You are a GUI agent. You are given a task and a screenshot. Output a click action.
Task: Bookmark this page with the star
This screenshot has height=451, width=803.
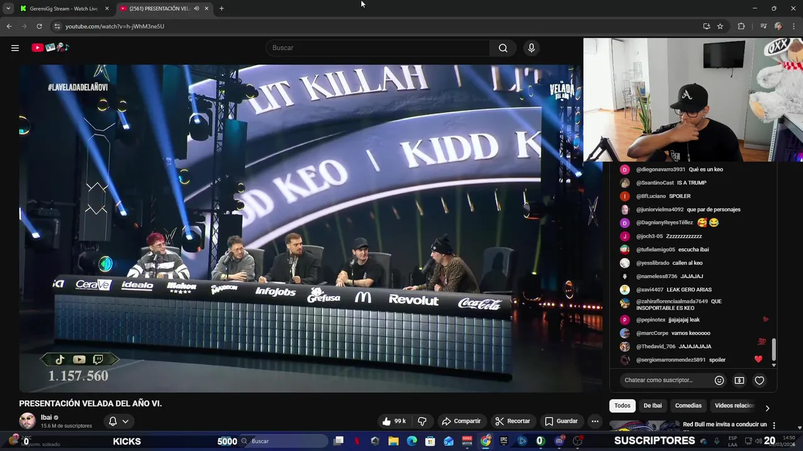[720, 26]
